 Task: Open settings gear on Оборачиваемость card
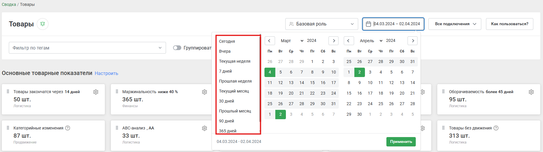(531, 92)
